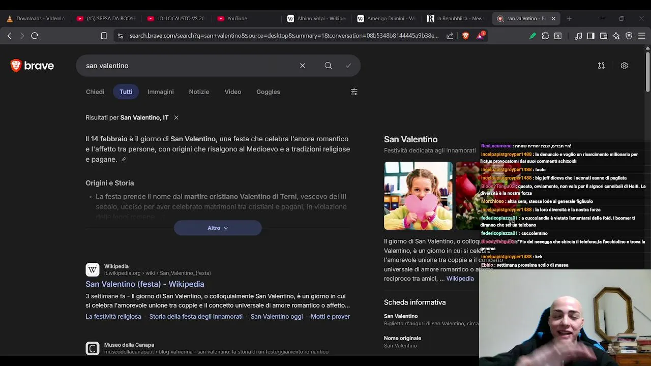Click in the san valentino search field

(188, 66)
